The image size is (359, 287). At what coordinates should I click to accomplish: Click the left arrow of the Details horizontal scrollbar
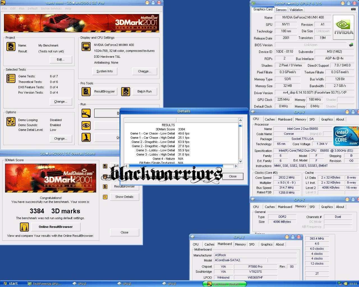click(126, 166)
